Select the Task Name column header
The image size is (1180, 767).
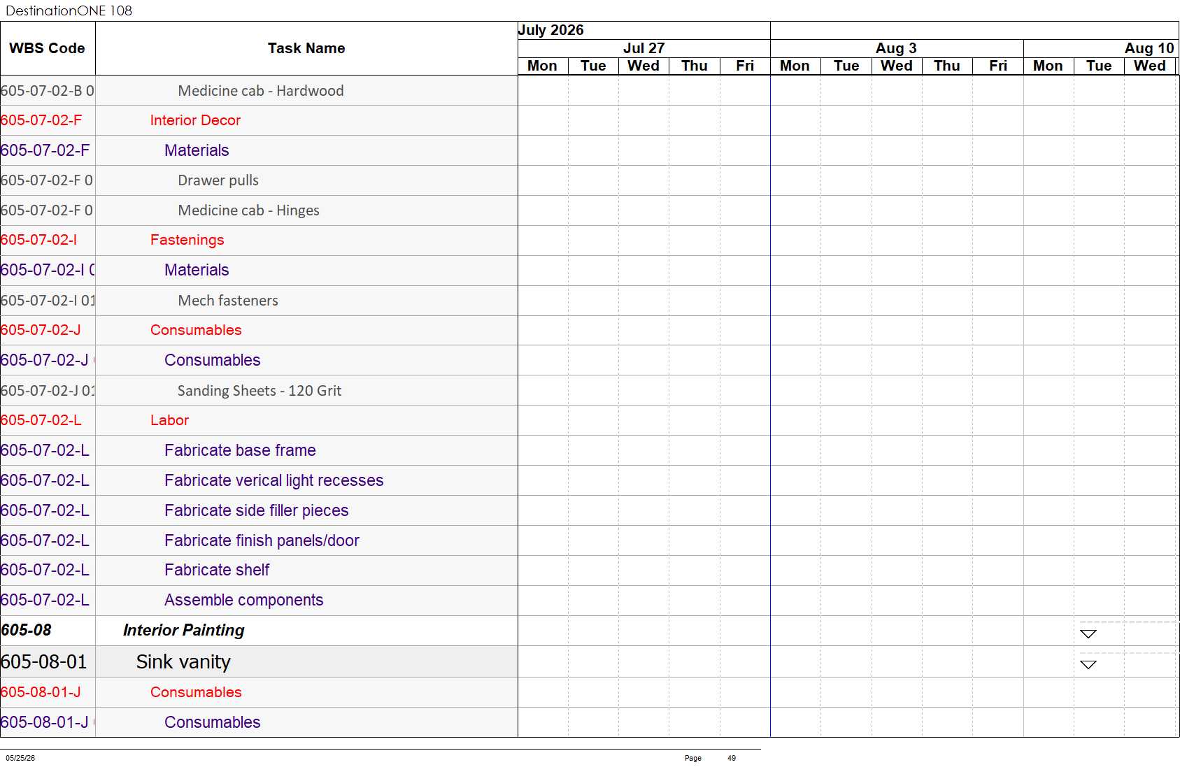(x=306, y=48)
